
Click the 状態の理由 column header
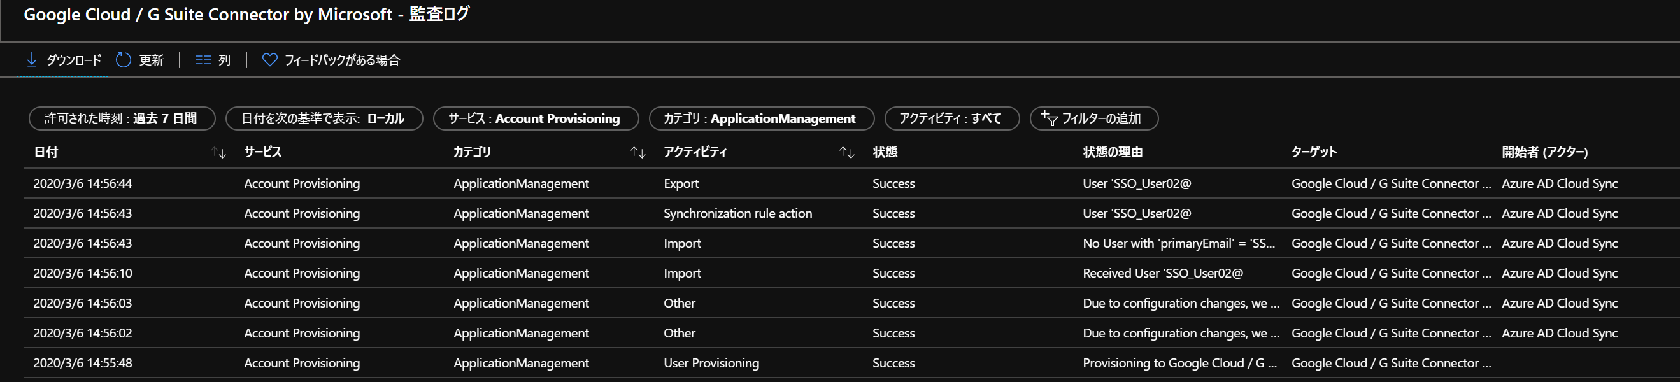tap(1112, 153)
